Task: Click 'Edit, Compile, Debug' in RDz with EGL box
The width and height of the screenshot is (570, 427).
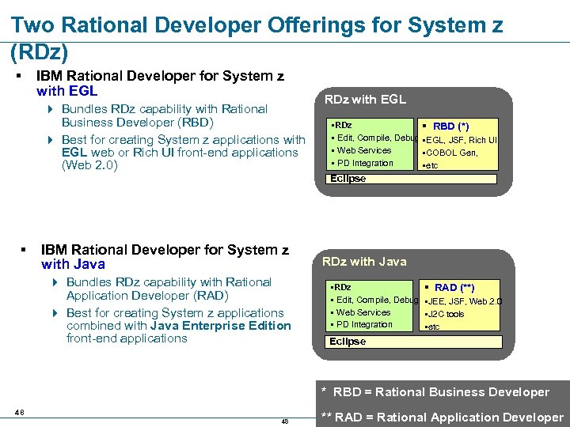Action: 378,138
